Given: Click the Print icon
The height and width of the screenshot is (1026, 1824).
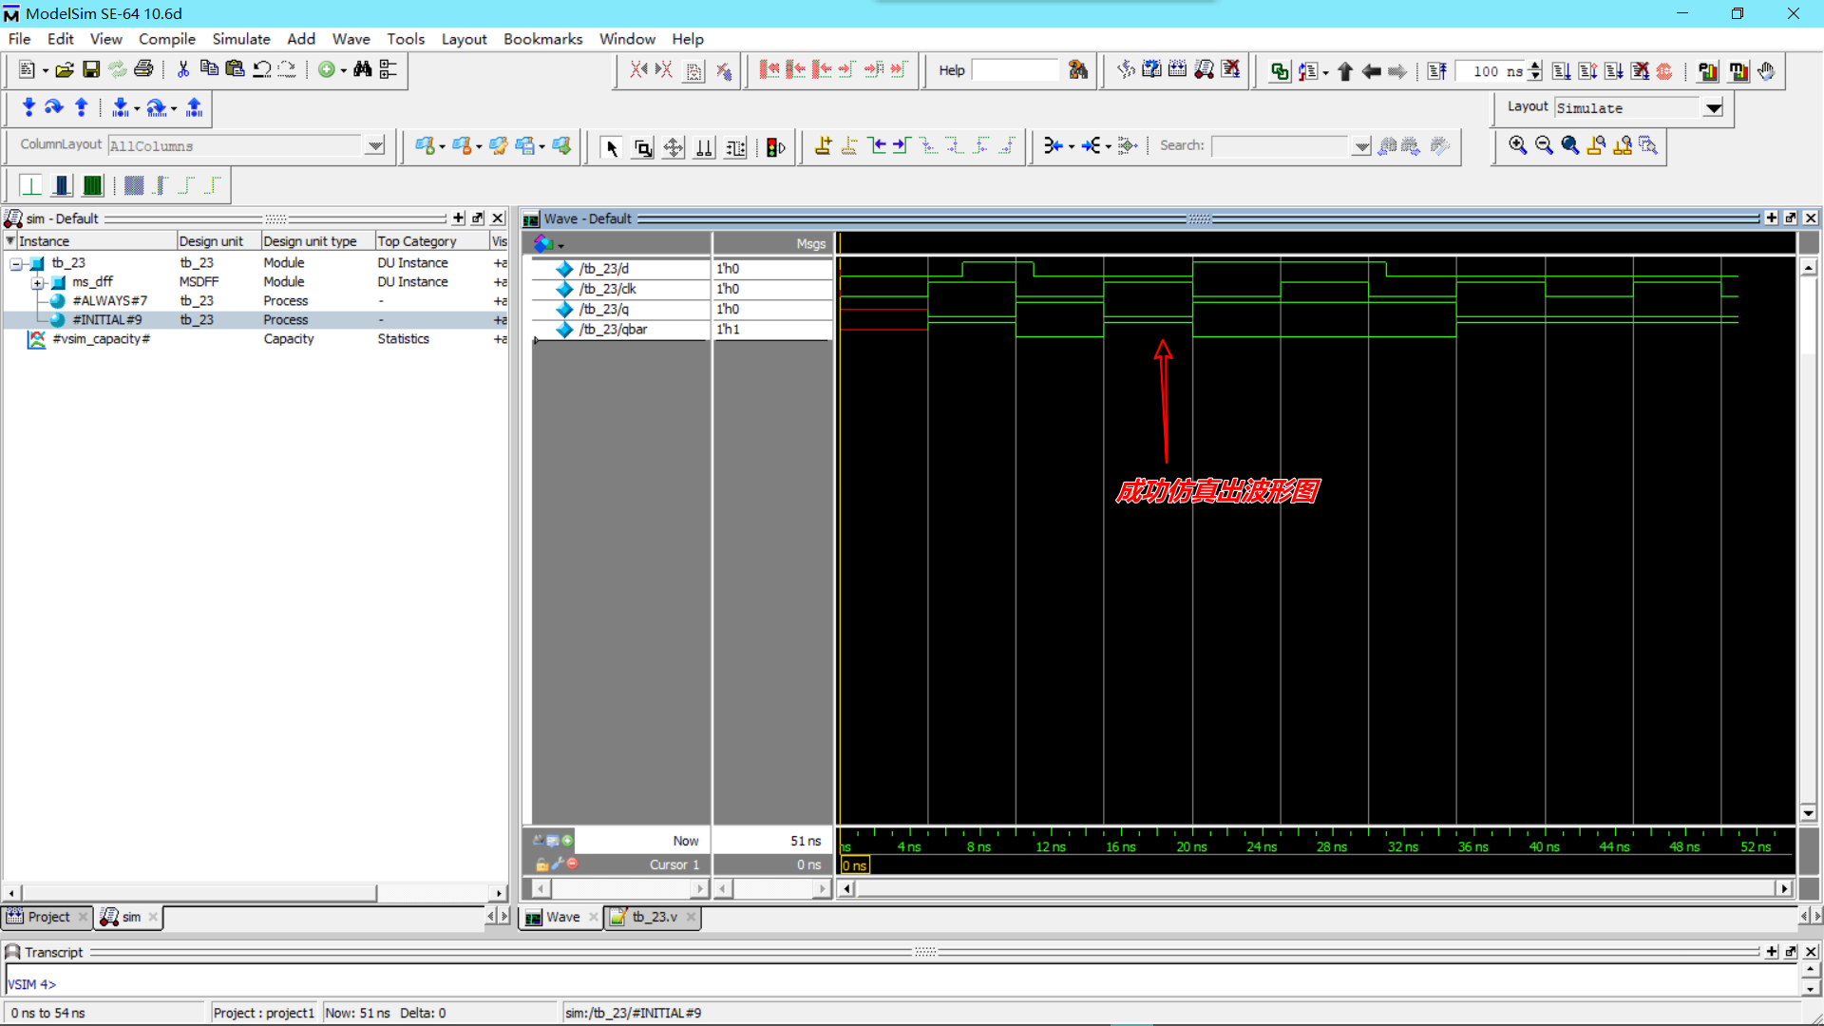Looking at the screenshot, I should tap(143, 69).
